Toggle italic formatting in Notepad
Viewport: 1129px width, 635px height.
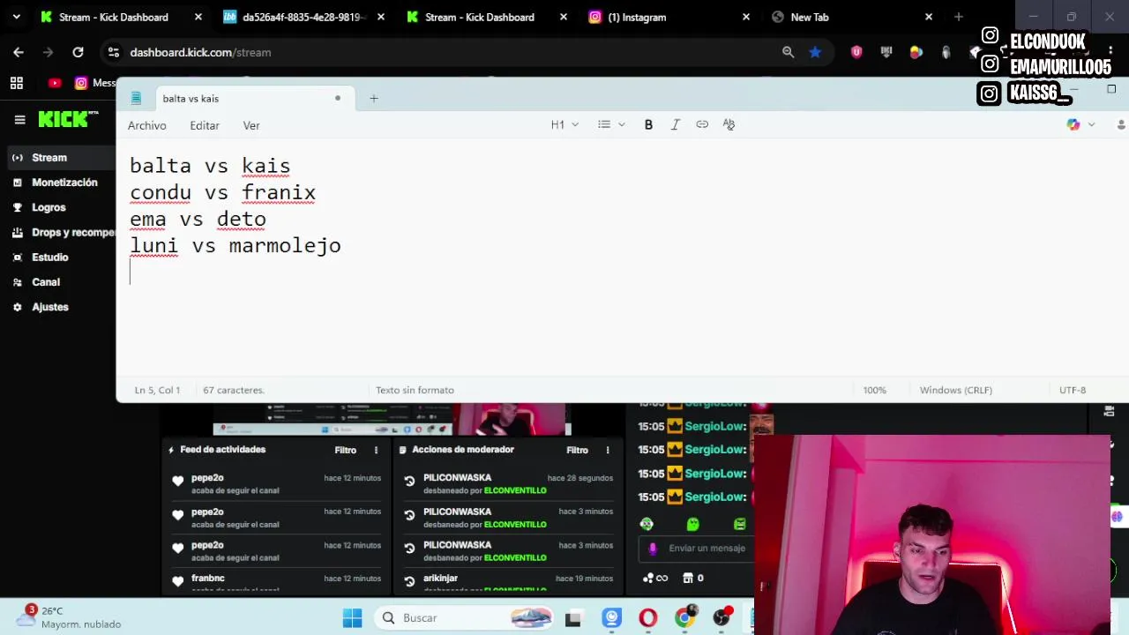point(676,125)
